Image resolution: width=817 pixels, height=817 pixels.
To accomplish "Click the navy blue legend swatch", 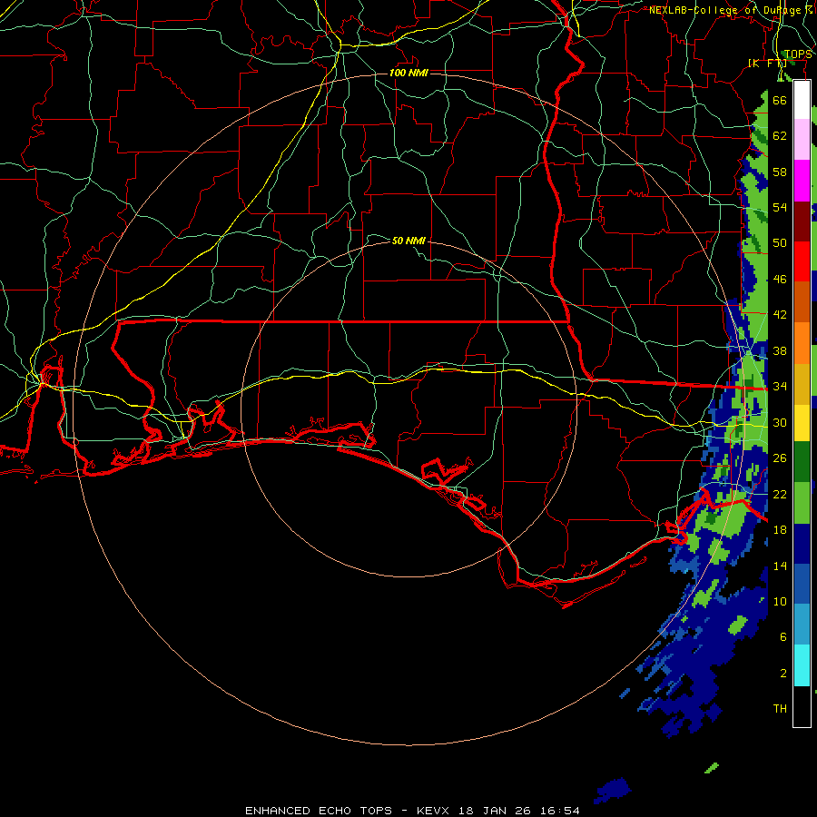I will click(802, 544).
